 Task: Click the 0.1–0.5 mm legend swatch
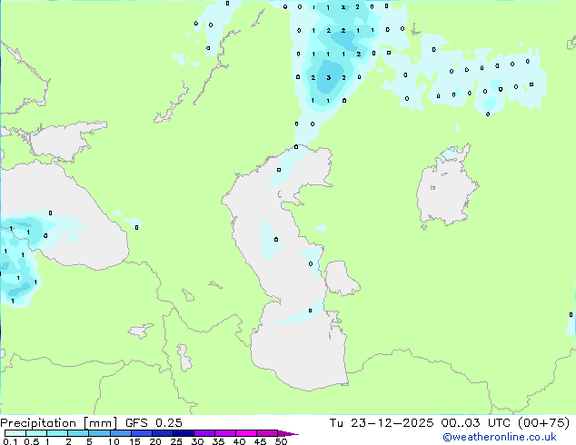(15, 433)
